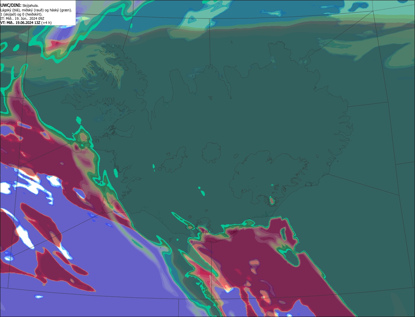Image resolution: width=415 pixels, height=317 pixels.
Task: Select the 'IT: Mið.. 19. Jún.. 2024 09Z' text
Action: (x=22, y=18)
